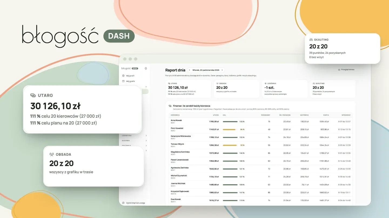Select Magdalena Kamińska in the drivers table
This screenshot has width=389, height=218.
point(180,152)
